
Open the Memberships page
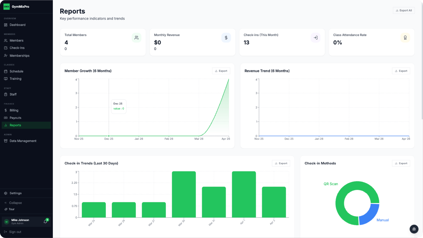tap(19, 56)
